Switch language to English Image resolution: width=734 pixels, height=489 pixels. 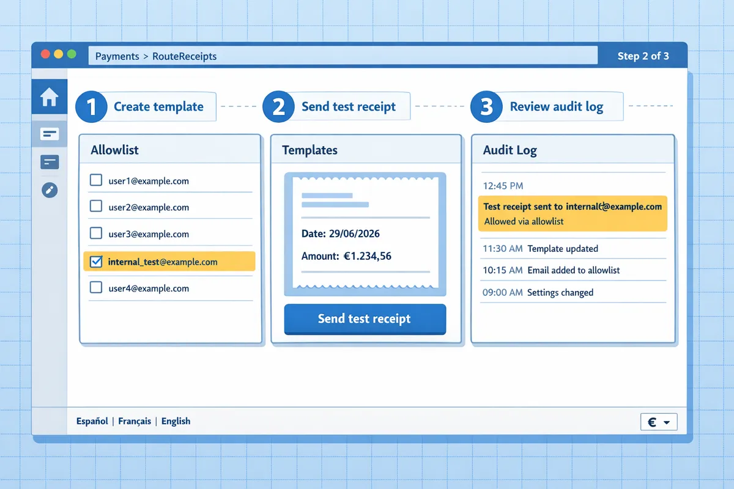click(176, 421)
